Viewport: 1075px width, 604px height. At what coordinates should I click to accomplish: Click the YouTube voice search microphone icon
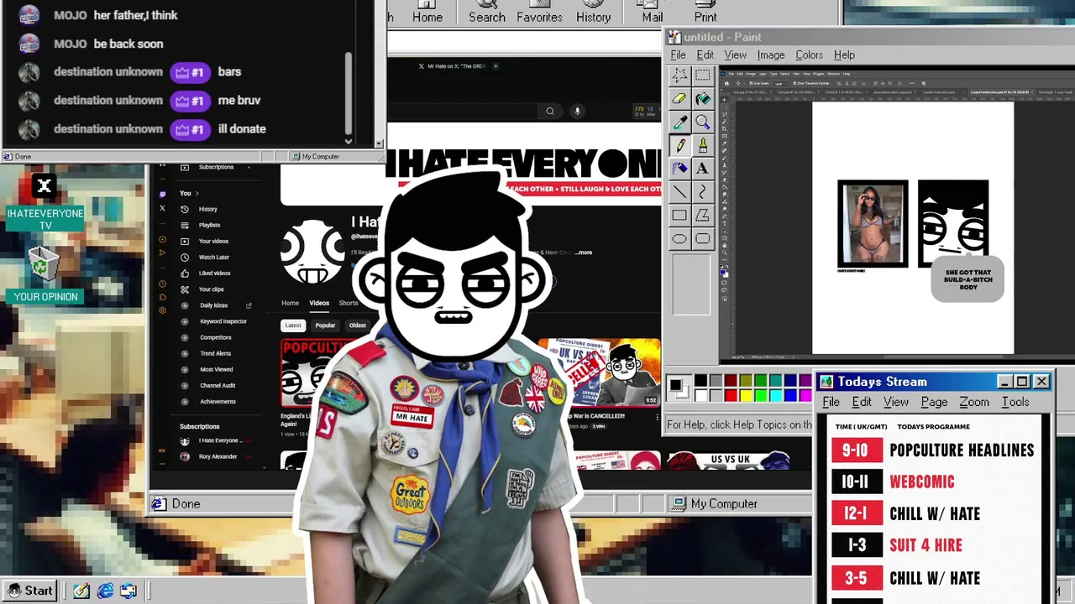pyautogui.click(x=577, y=111)
